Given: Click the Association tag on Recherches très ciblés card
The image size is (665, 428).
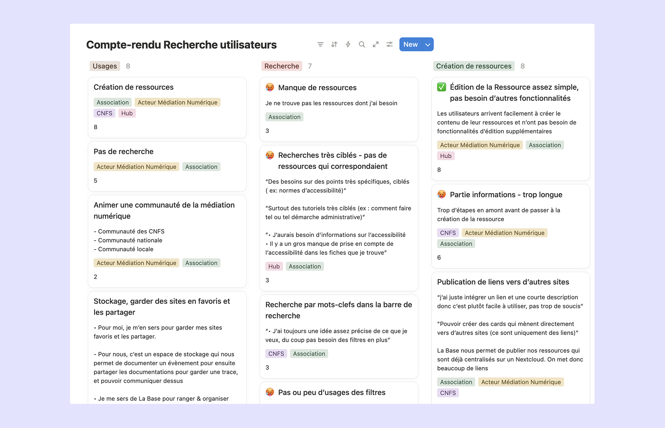Looking at the screenshot, I should click(305, 267).
